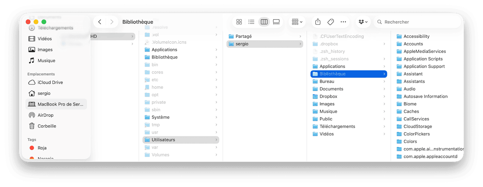Click the tag toolbar icon
The width and height of the screenshot is (483, 187).
[x=331, y=22]
